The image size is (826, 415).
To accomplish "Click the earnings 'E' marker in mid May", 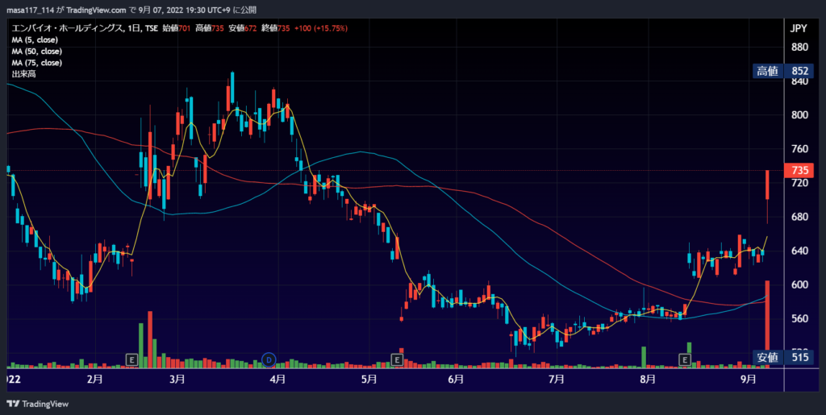I will 397,359.
